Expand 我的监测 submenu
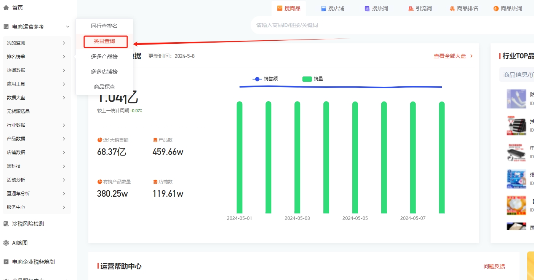This screenshot has width=534, height=280. pos(64,43)
